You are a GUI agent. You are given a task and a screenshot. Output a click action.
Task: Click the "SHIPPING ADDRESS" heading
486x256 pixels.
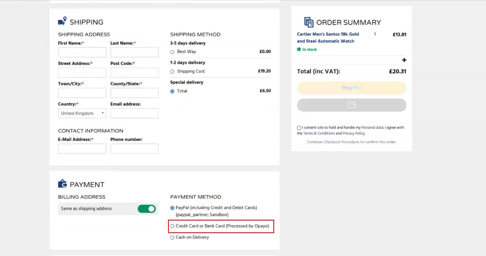coord(84,34)
